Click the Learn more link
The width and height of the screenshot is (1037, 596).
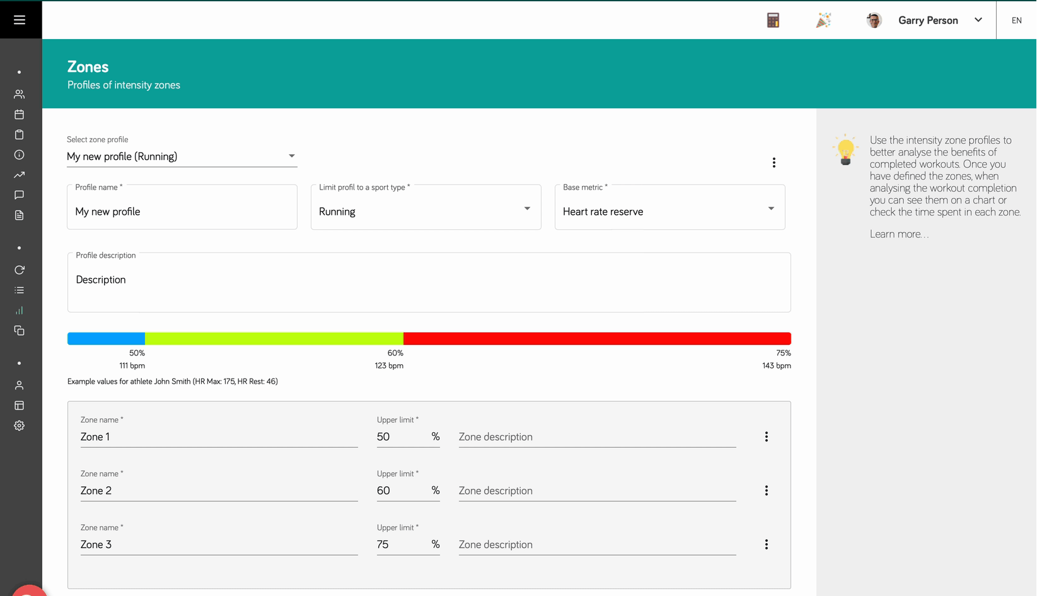pos(899,234)
